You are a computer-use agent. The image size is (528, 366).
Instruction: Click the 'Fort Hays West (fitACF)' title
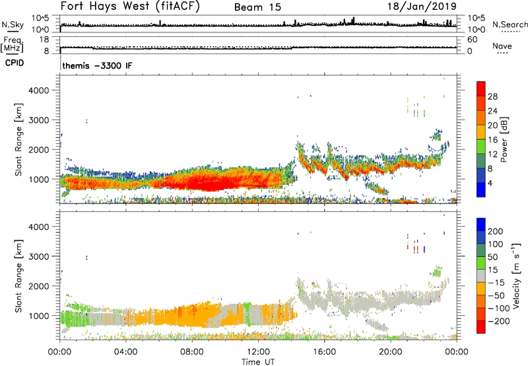pos(130,7)
